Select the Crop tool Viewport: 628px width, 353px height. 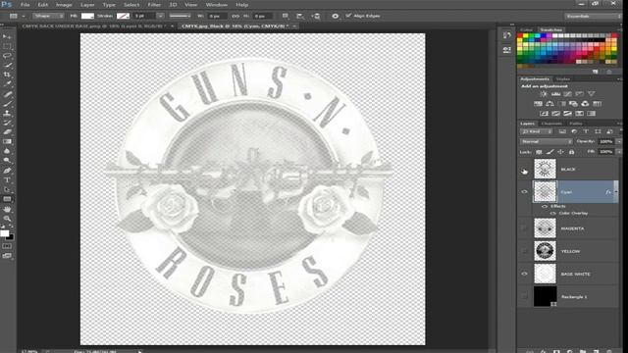tap(7, 75)
